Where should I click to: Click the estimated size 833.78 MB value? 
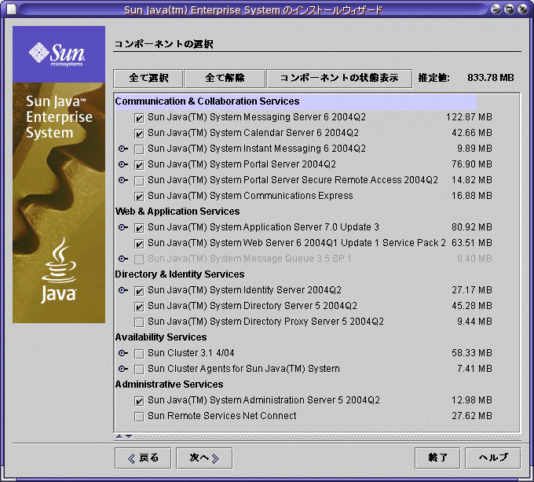pos(490,78)
